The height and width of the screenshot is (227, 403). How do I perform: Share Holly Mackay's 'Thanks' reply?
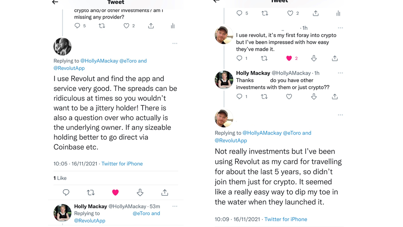[335, 97]
